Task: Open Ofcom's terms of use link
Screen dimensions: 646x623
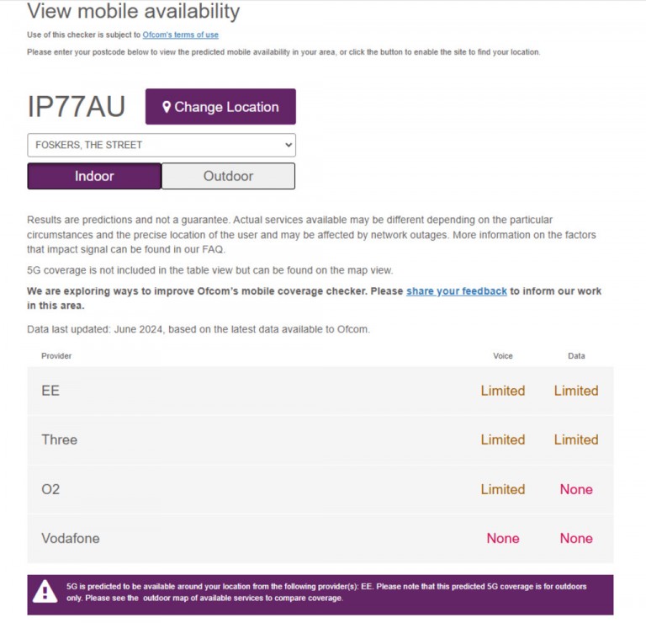Action: (x=181, y=35)
